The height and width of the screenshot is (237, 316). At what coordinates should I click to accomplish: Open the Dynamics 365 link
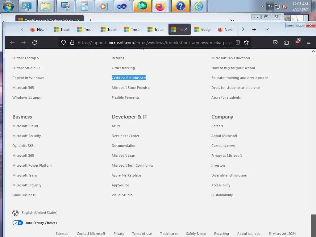pos(23,146)
